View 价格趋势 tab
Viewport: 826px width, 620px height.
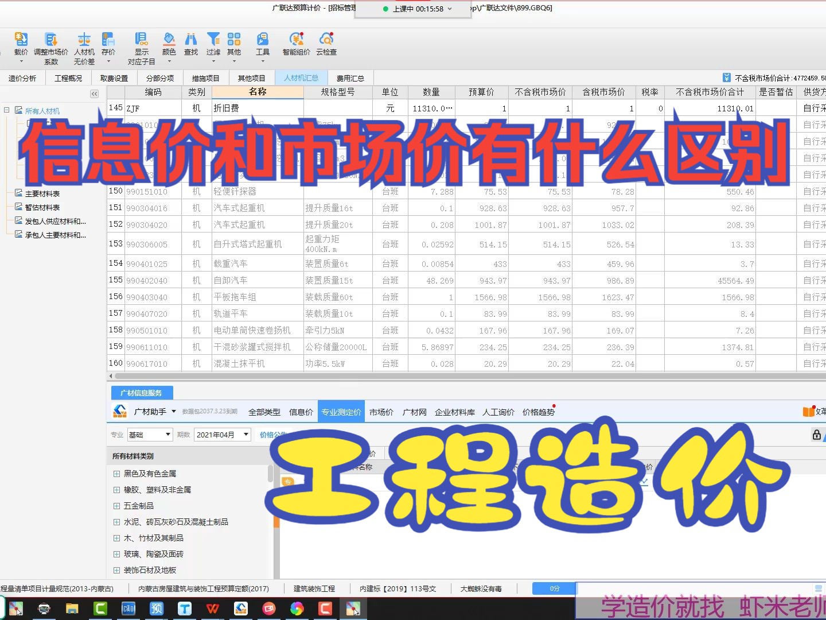pos(539,412)
